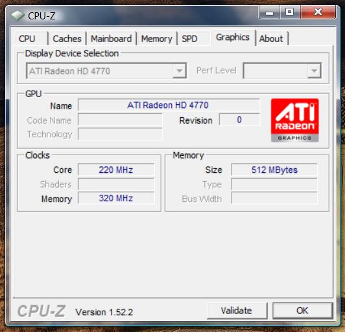Click the Version 1.52.2 text
This screenshot has height=332, width=345.
point(104,312)
